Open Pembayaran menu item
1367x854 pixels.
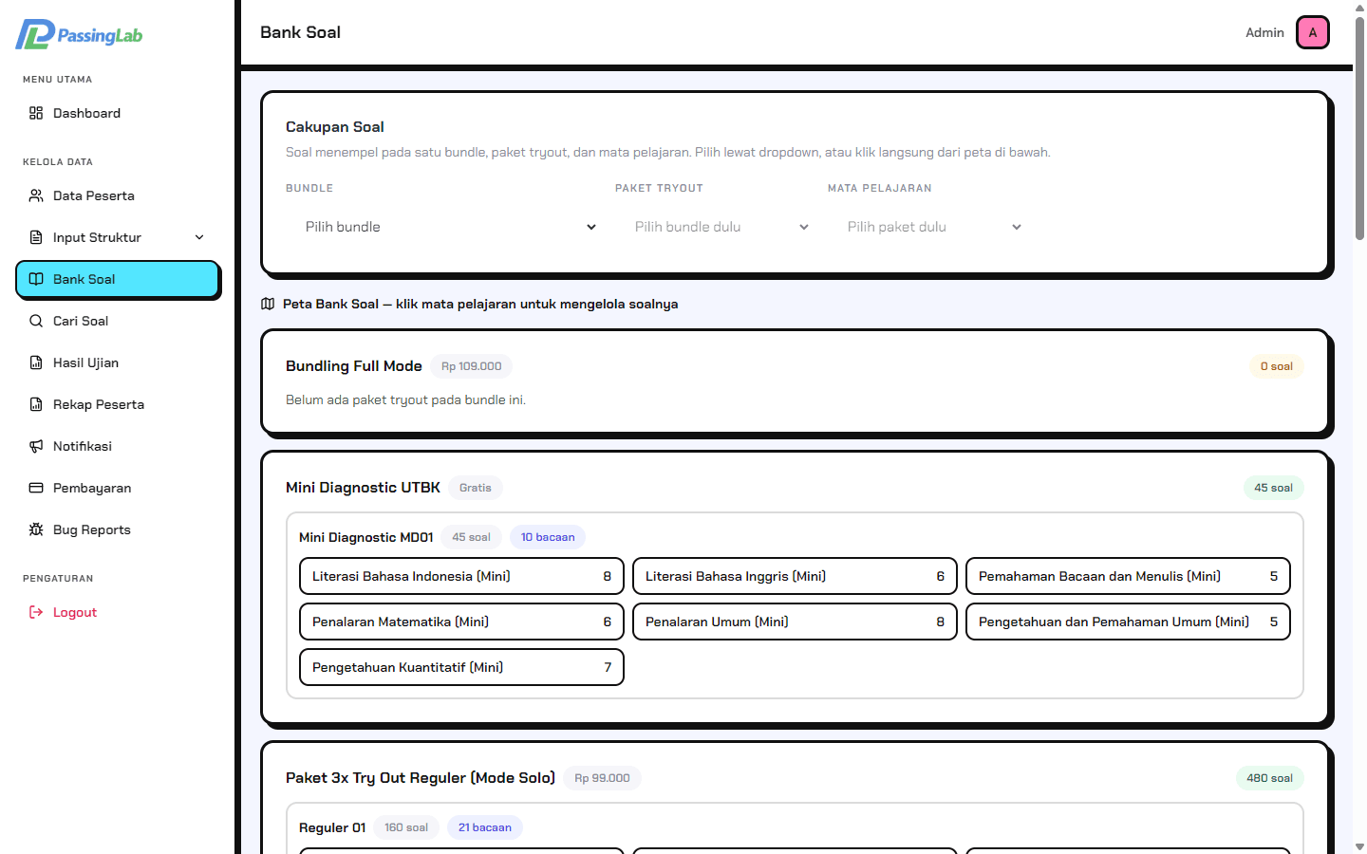118,488
